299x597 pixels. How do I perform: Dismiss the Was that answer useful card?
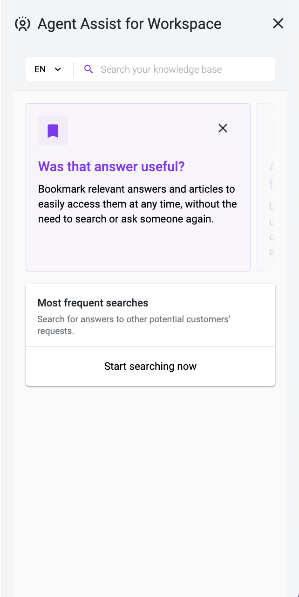(223, 128)
